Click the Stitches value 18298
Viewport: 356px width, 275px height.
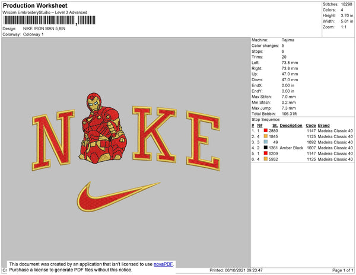coord(347,4)
